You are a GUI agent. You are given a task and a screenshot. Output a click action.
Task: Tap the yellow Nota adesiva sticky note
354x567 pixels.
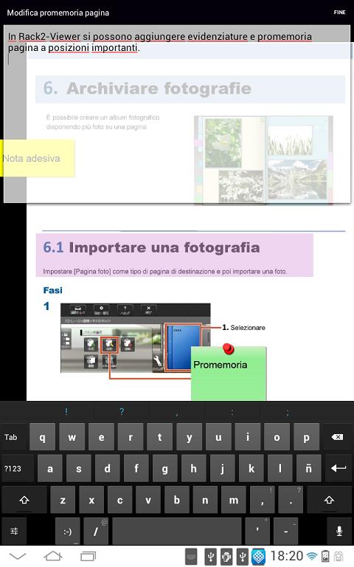click(38, 159)
